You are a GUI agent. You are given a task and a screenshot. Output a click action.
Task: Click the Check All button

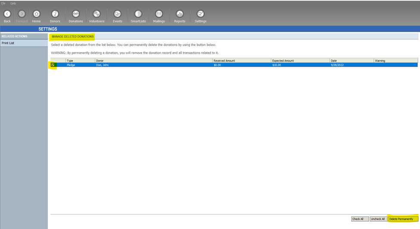pos(360,219)
